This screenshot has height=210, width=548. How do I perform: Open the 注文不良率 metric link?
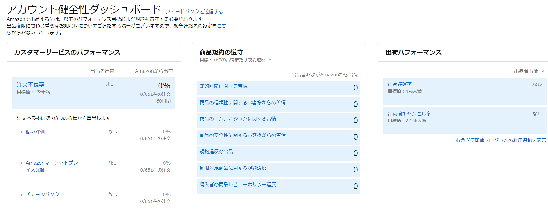coord(31,85)
